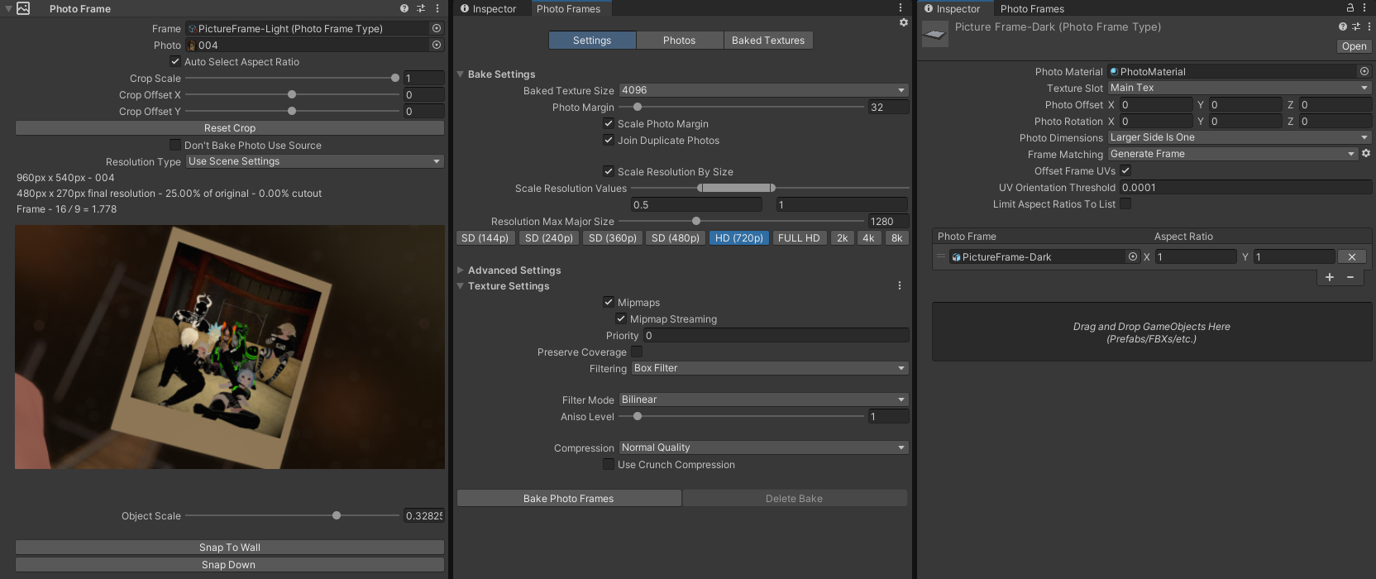
Task: Open help for Picture Frame-Dark asset
Action: [x=1343, y=26]
